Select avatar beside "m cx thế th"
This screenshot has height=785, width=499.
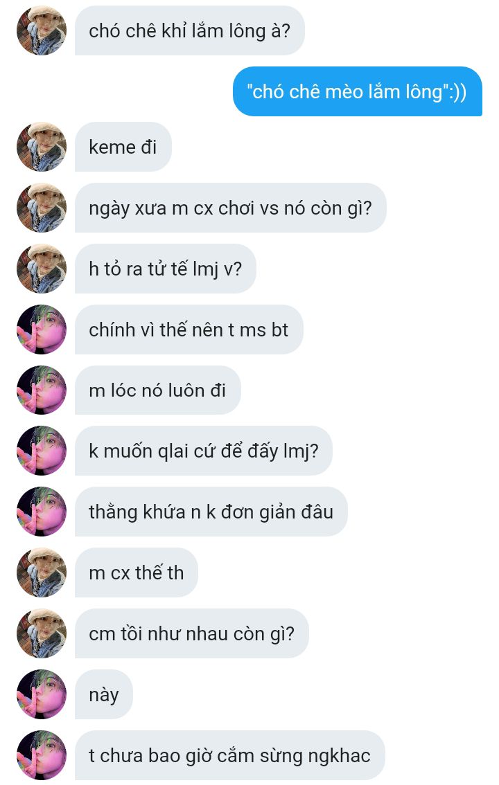pos(42,572)
